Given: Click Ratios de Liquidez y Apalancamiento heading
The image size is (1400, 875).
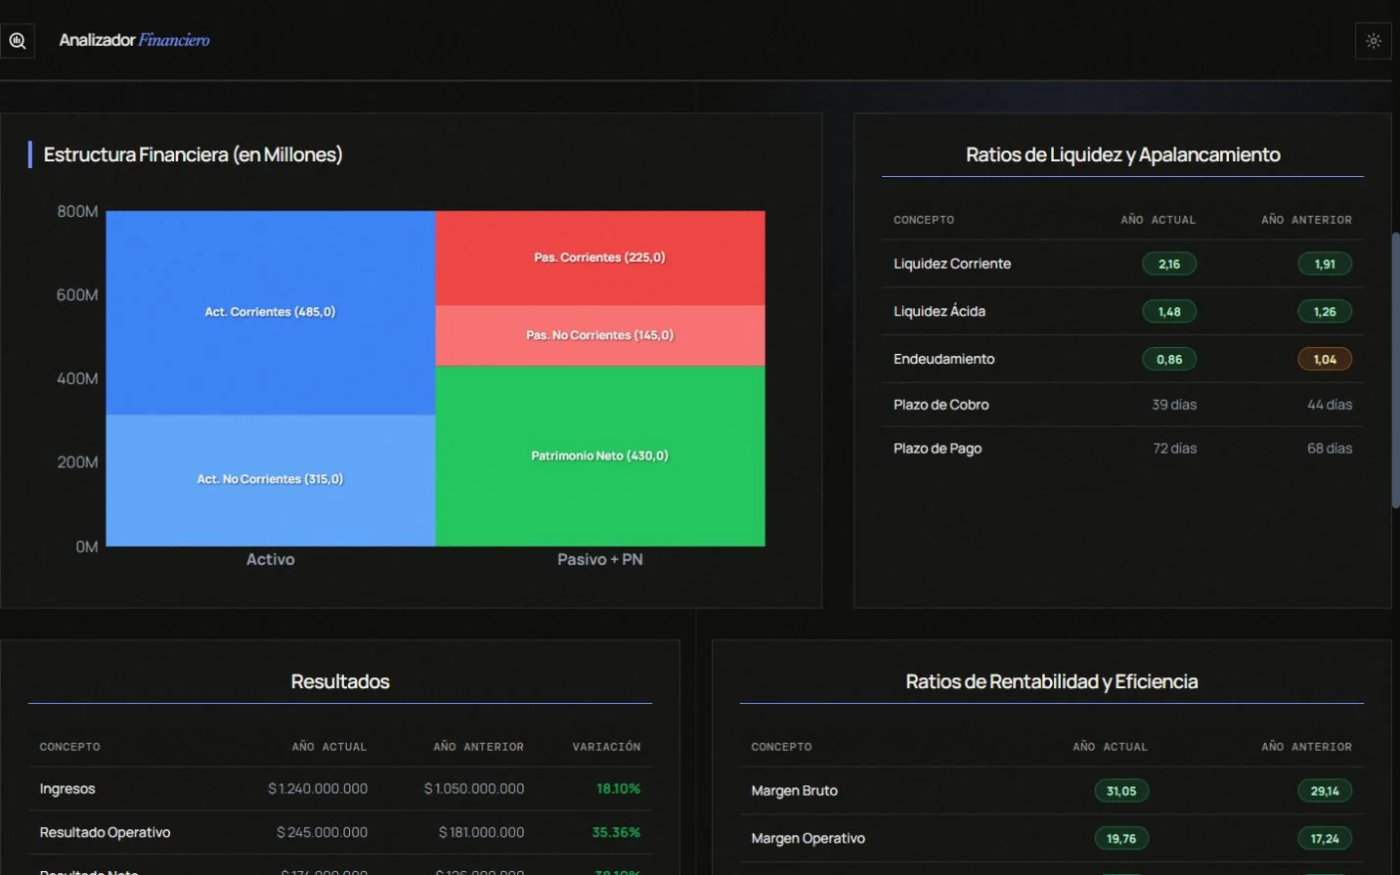Looking at the screenshot, I should point(1122,154).
